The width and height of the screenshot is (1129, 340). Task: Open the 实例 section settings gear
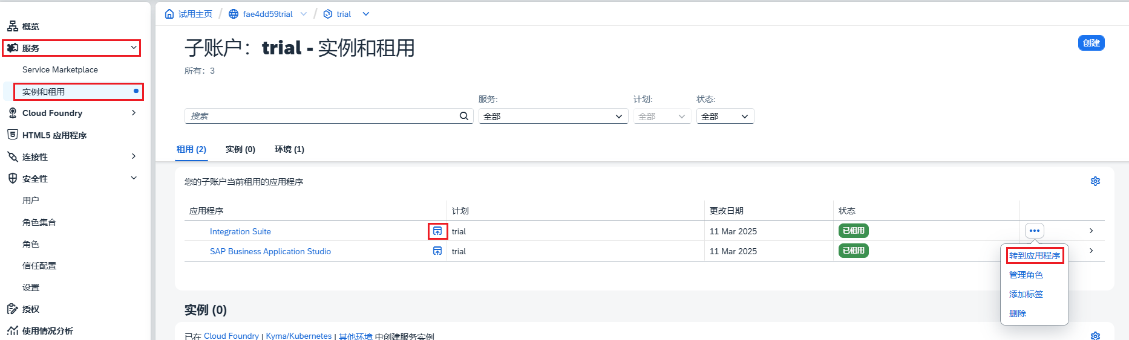[x=1095, y=336]
